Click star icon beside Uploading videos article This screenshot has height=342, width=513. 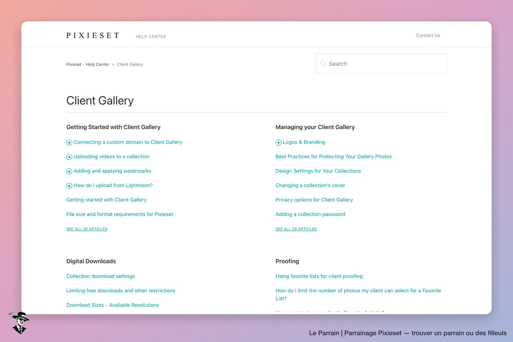[x=69, y=157]
